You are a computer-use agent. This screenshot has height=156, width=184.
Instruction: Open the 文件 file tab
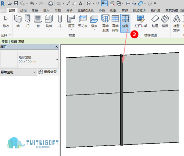[3, 11]
